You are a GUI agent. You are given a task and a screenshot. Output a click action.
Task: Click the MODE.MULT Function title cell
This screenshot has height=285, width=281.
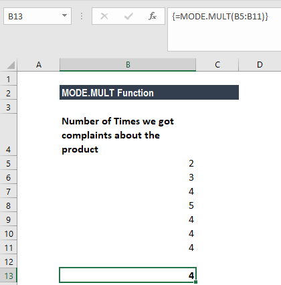click(149, 92)
